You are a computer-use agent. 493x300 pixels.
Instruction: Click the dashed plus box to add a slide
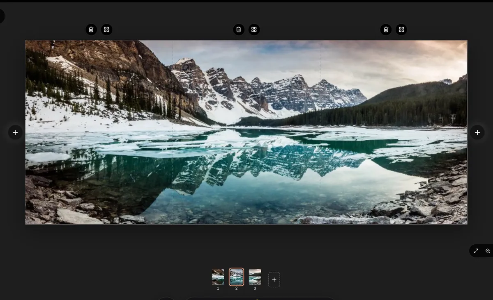274,280
